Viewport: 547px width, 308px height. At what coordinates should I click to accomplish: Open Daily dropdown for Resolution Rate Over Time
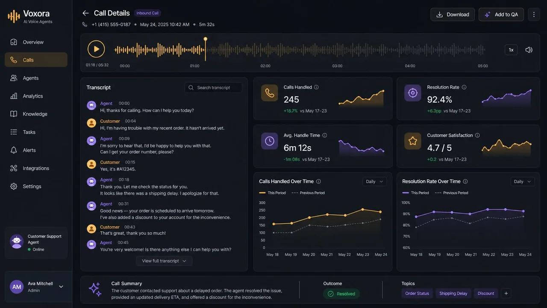pos(523,181)
